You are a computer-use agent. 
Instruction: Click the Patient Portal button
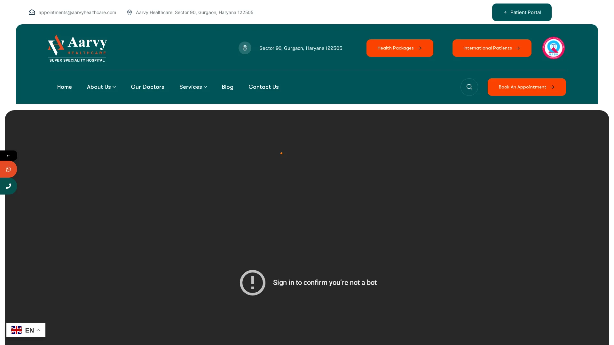pos(522,12)
